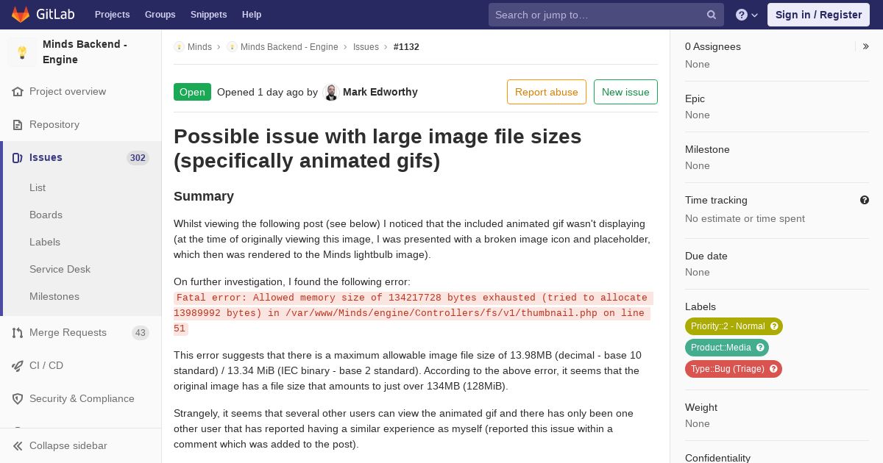Image resolution: width=883 pixels, height=463 pixels.
Task: Collapse the right issue sidebar
Action: click(x=865, y=46)
